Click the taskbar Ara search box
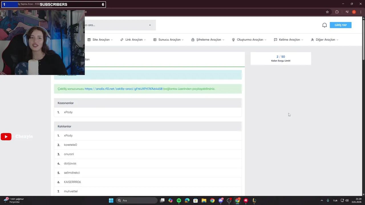Image resolution: width=365 pixels, height=205 pixels. [x=137, y=200]
